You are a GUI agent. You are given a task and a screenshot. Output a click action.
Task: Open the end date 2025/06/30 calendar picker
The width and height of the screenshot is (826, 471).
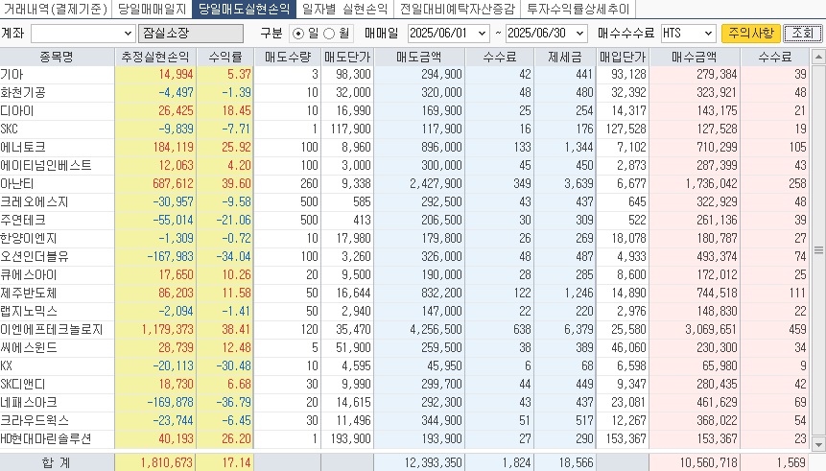[x=580, y=33]
